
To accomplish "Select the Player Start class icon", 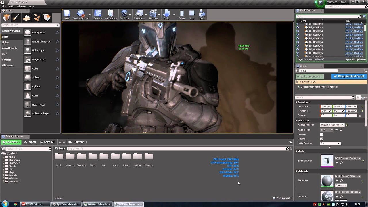I will pyautogui.click(x=28, y=60).
